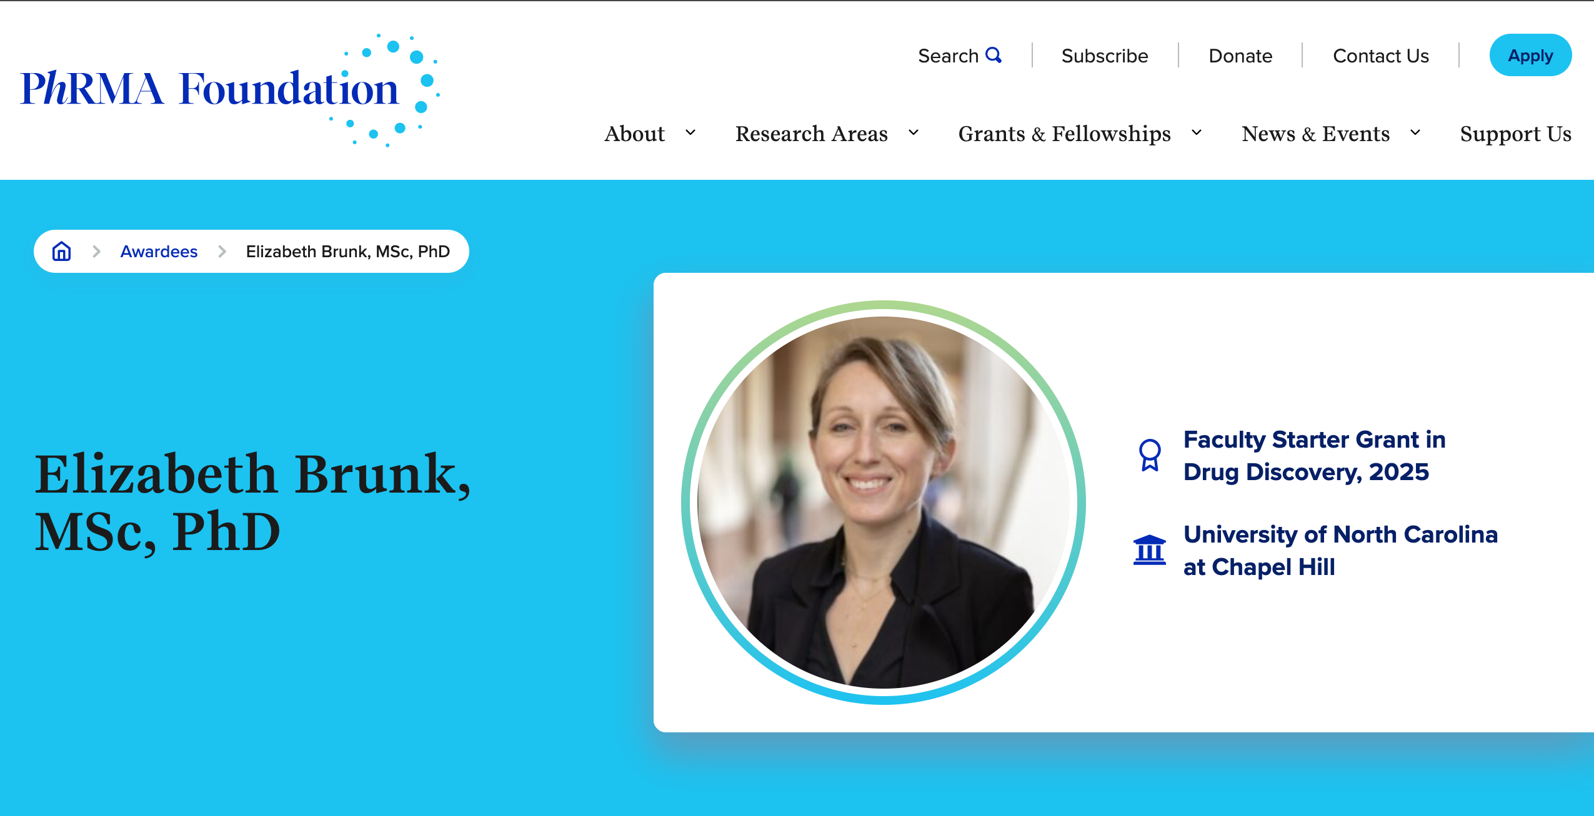The image size is (1594, 816).
Task: Click the award ribbon icon
Action: tap(1149, 455)
